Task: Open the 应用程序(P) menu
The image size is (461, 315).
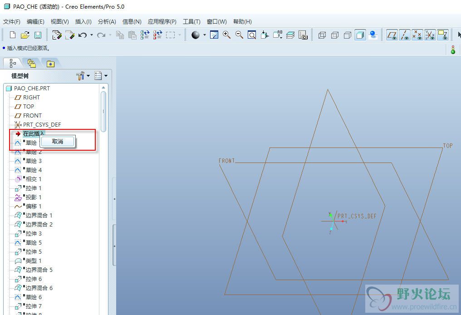Action: (162, 21)
